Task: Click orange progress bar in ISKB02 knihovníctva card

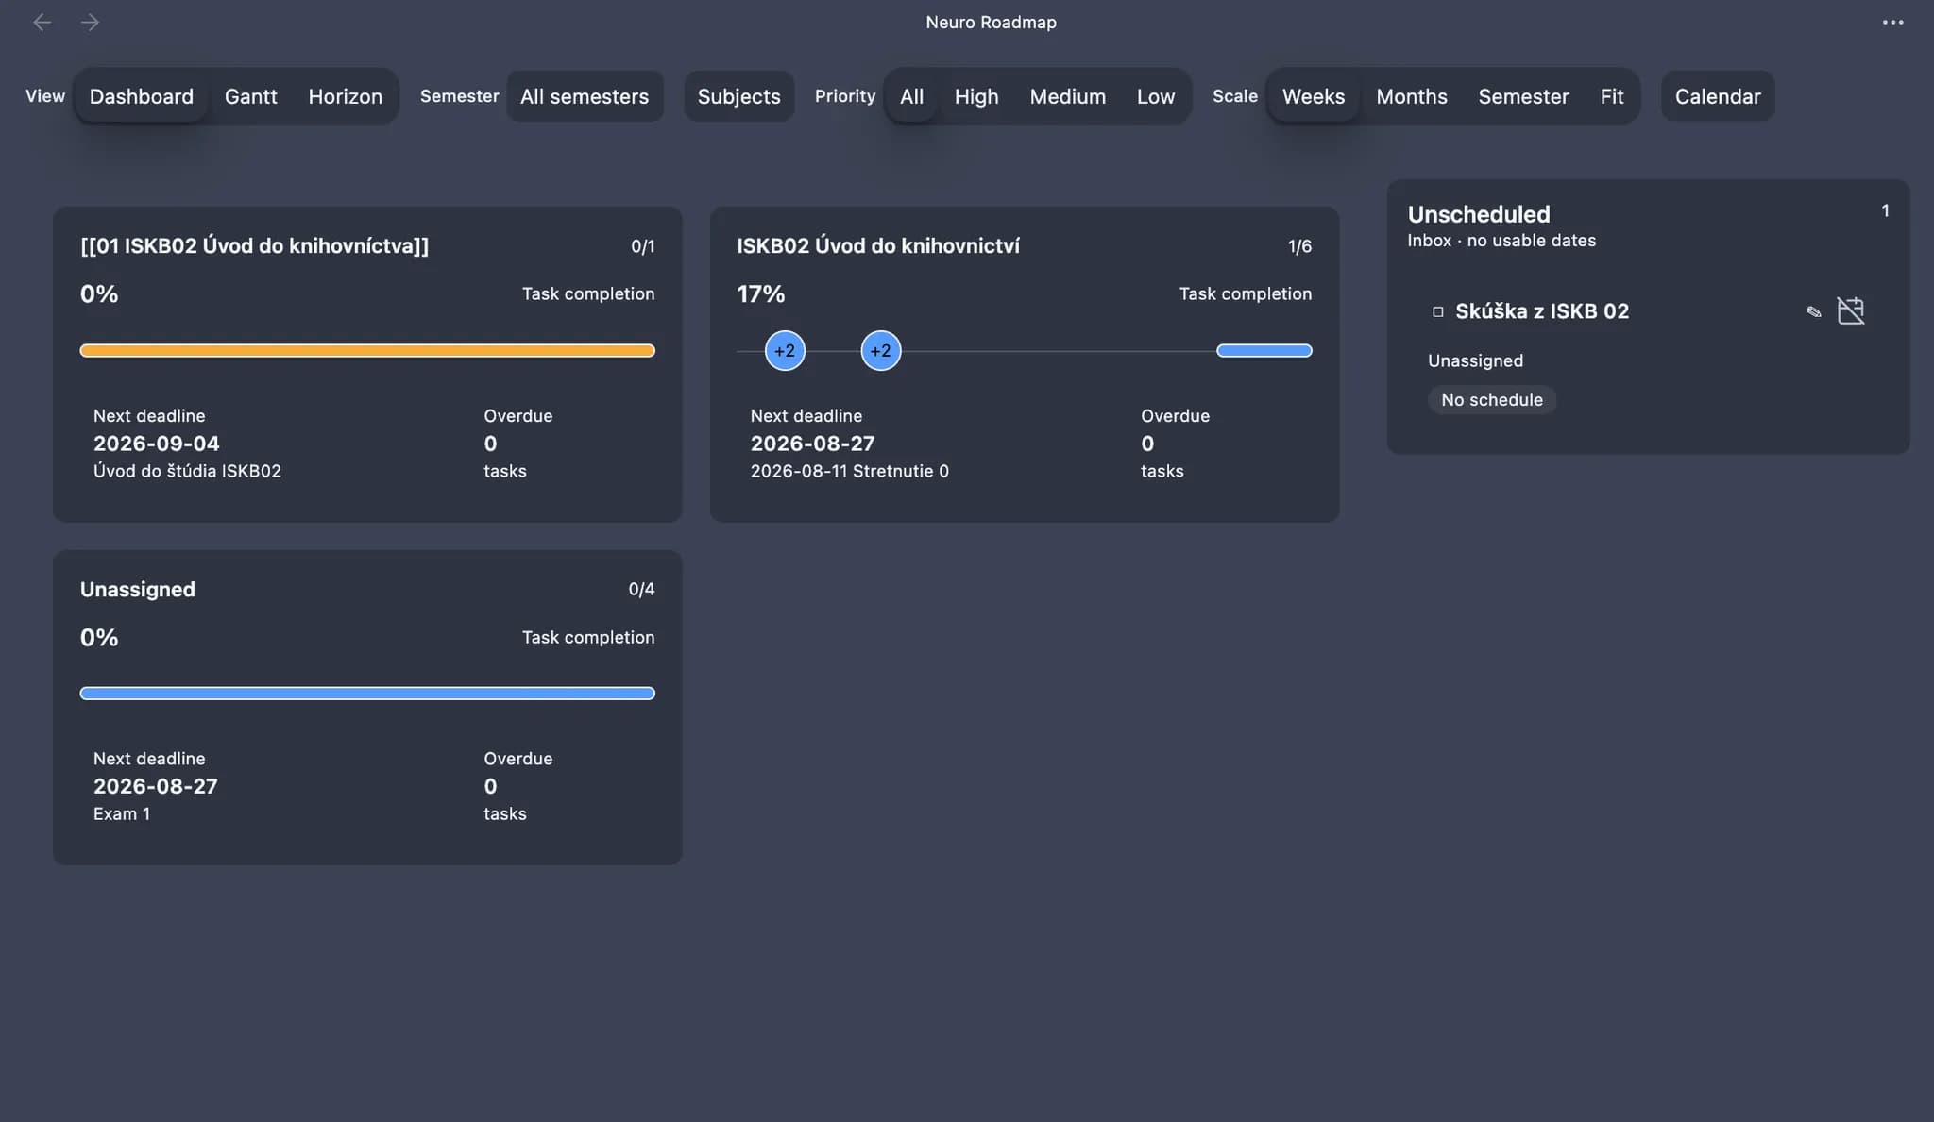Action: [367, 350]
